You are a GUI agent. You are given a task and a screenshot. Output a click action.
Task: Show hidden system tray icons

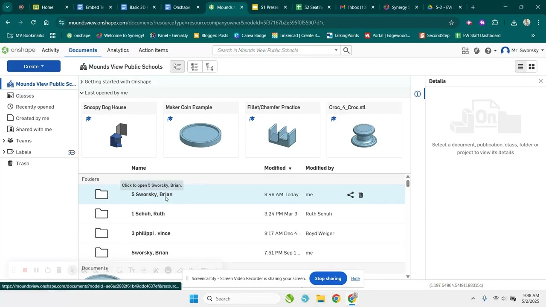click(473, 298)
